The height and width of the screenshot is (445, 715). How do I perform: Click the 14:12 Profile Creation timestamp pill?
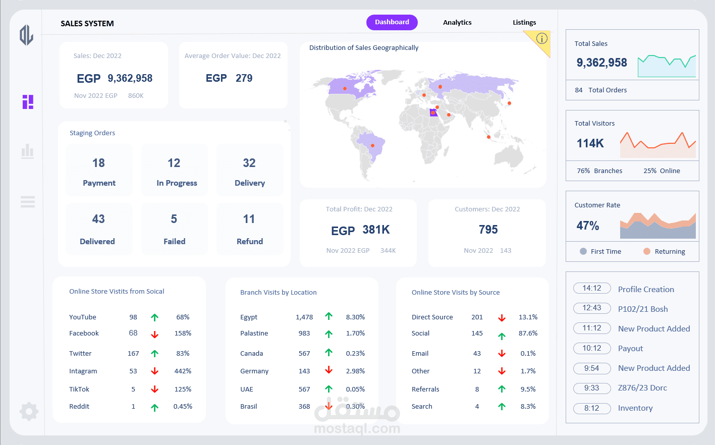592,288
